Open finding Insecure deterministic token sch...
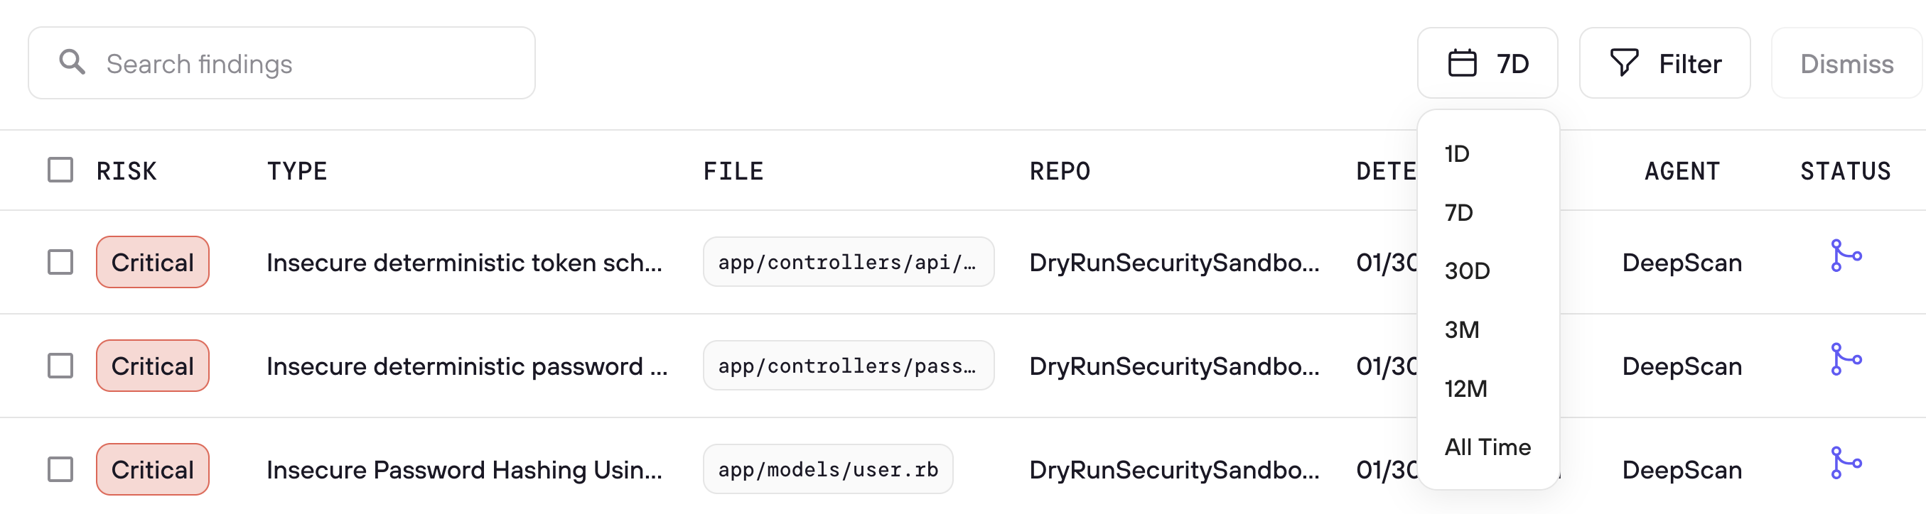 [464, 263]
